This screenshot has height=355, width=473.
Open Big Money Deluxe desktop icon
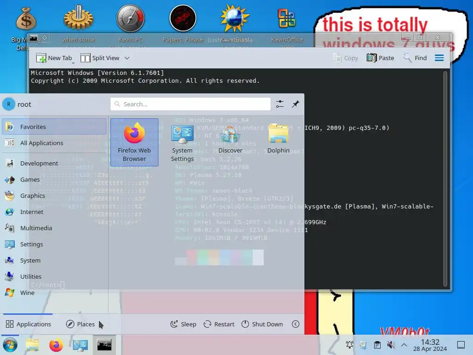[x=25, y=29]
